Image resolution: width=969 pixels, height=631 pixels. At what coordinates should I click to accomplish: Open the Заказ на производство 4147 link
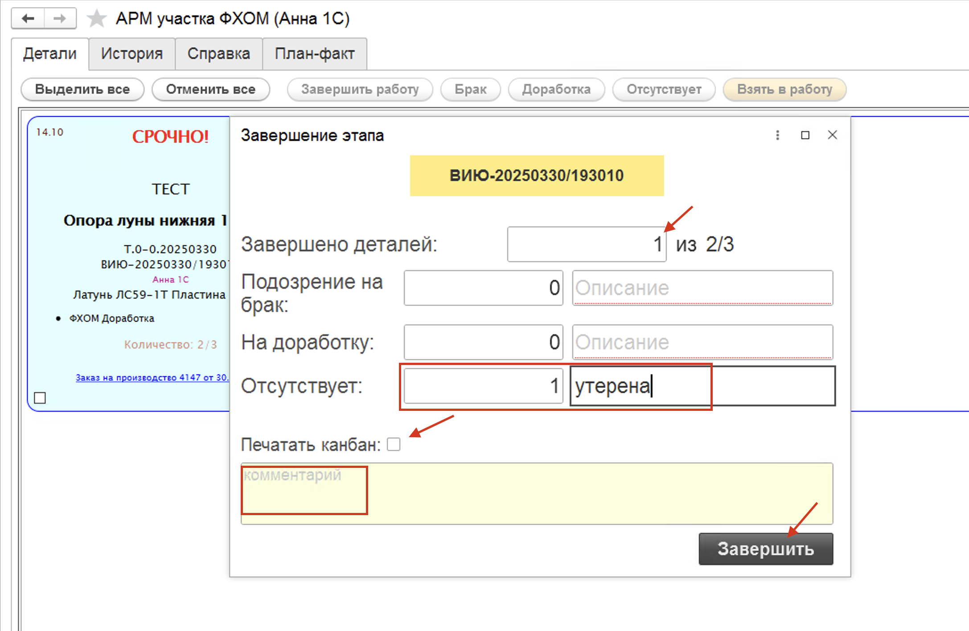[152, 377]
